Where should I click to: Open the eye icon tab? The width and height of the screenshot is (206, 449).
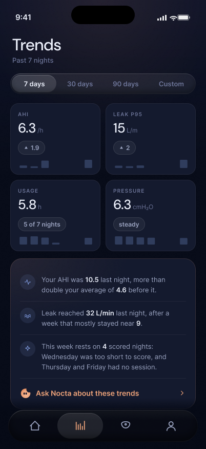point(126,425)
